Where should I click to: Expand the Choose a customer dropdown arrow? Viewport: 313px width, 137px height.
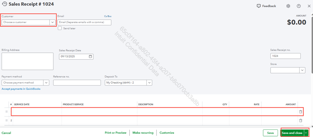point(52,22)
